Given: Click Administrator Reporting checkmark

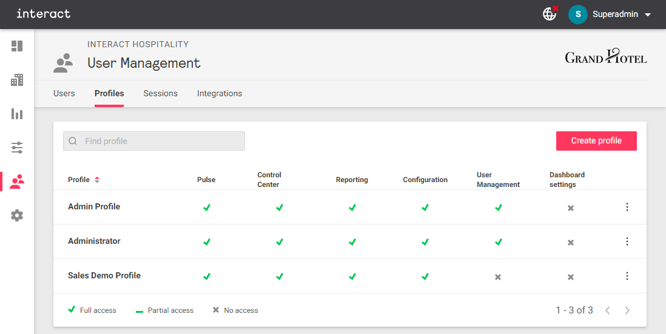Looking at the screenshot, I should pyautogui.click(x=352, y=242).
